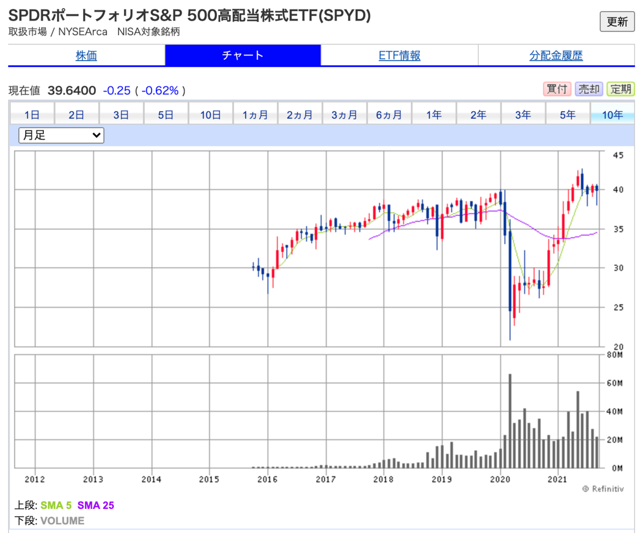Select the 1ヵ月 chart period

pyautogui.click(x=255, y=114)
